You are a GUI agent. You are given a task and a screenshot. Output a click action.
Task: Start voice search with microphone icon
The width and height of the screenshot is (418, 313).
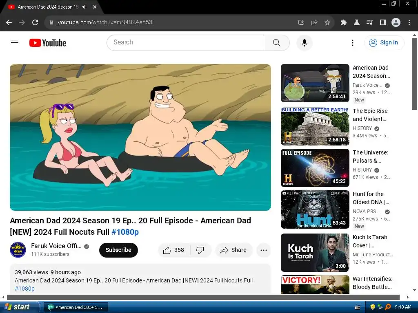[305, 42]
